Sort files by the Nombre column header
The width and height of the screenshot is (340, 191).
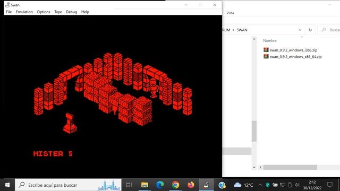[270, 40]
